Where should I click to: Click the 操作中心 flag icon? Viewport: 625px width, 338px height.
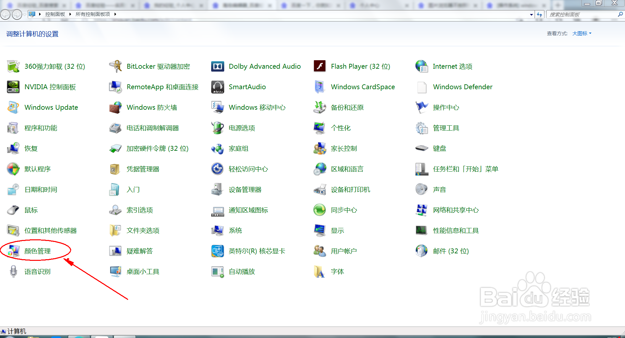click(x=422, y=107)
